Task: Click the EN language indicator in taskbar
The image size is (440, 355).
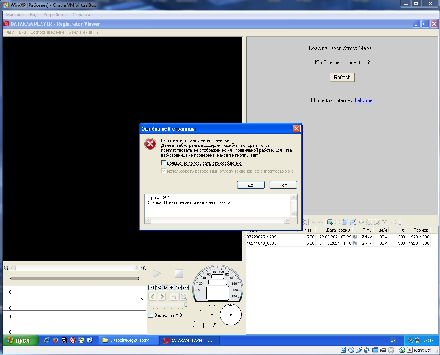Action: point(393,340)
